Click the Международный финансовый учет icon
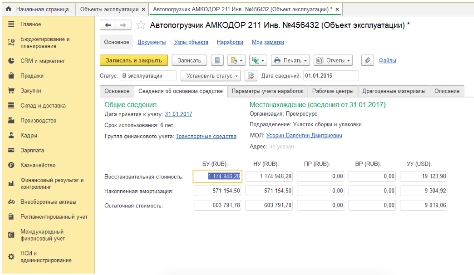Screen dimensions: 474x275 [x=11, y=235]
